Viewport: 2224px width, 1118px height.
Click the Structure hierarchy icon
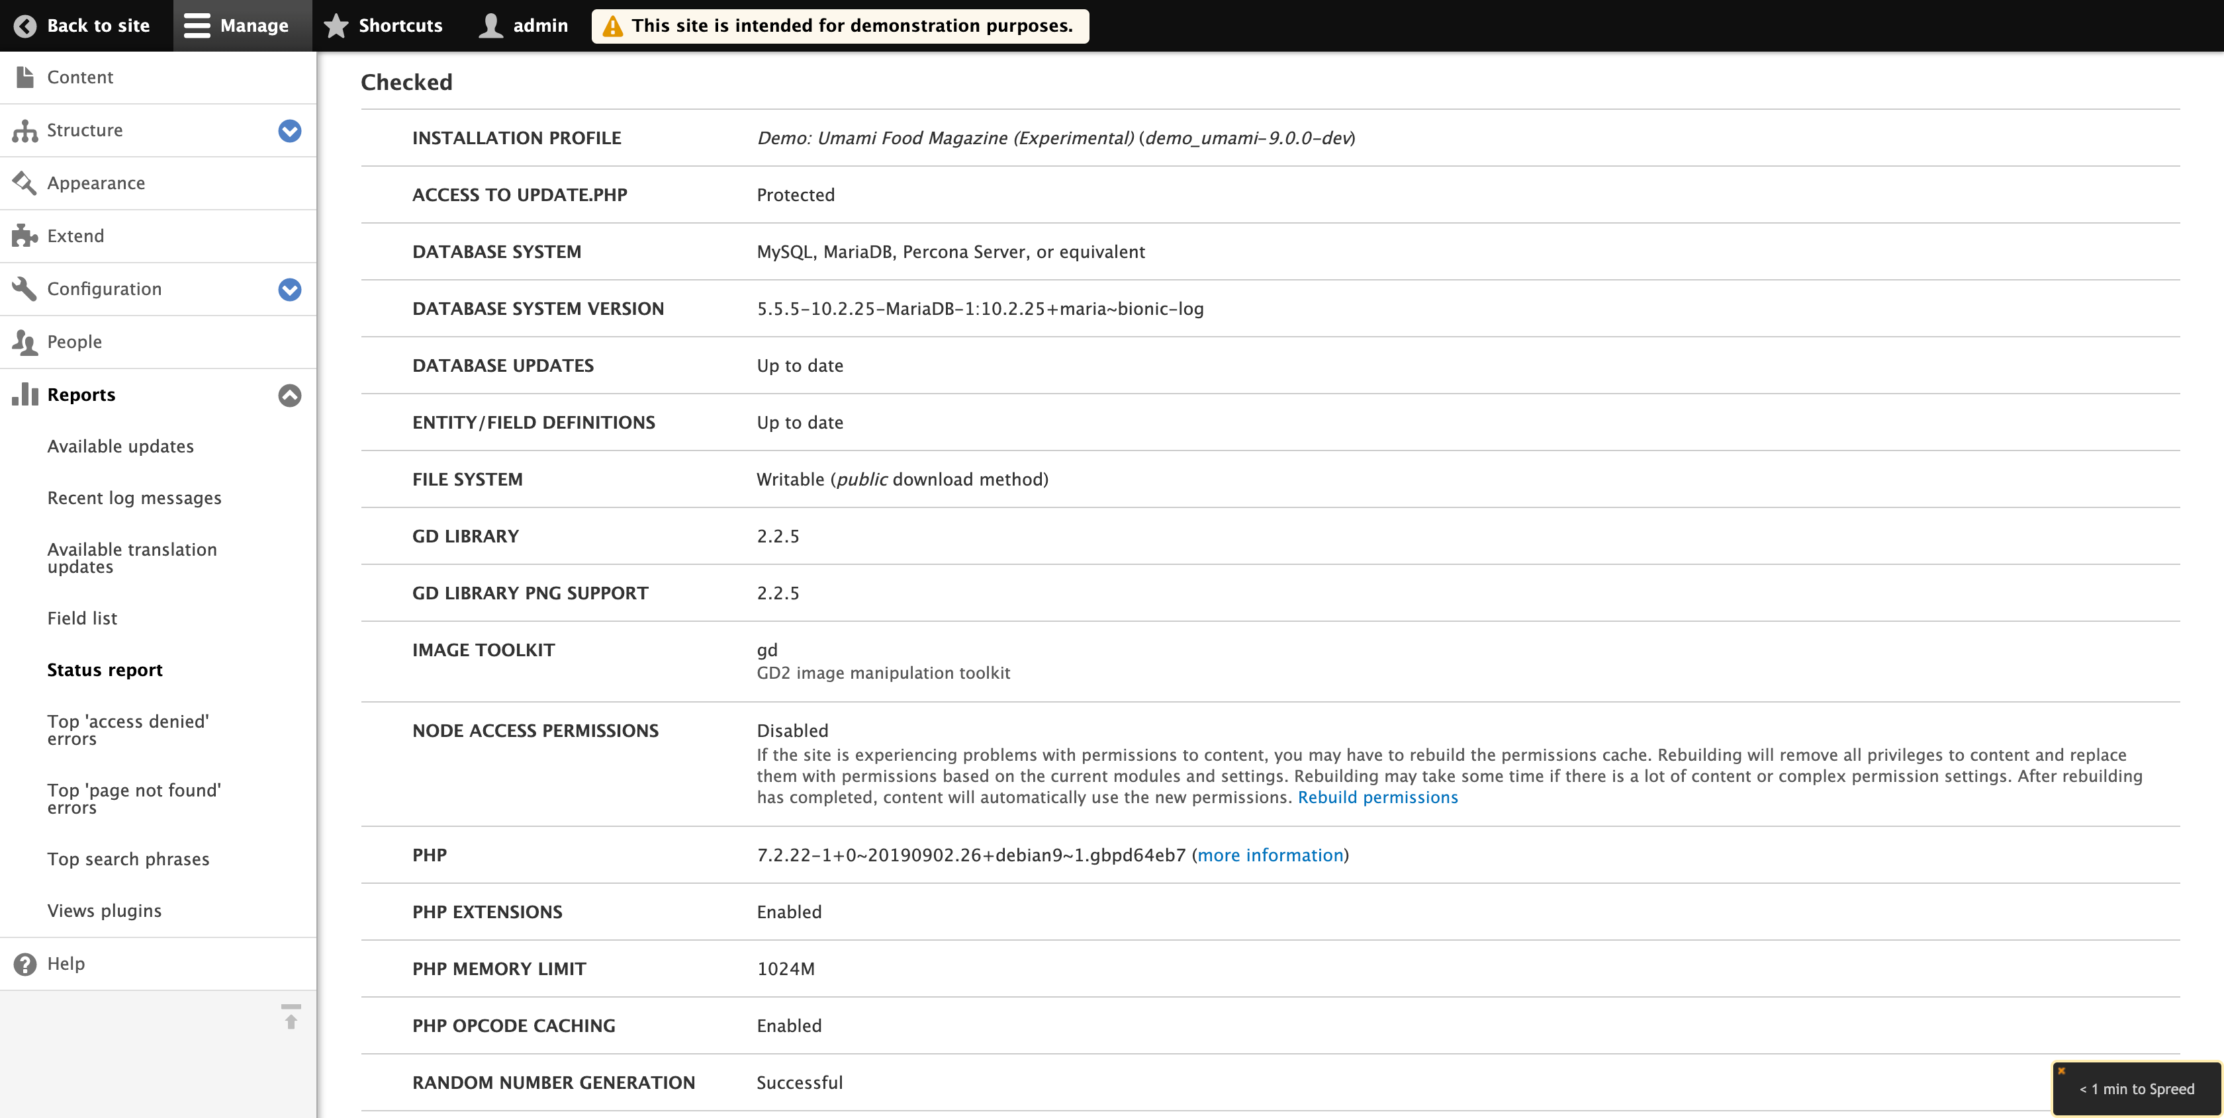coord(25,130)
